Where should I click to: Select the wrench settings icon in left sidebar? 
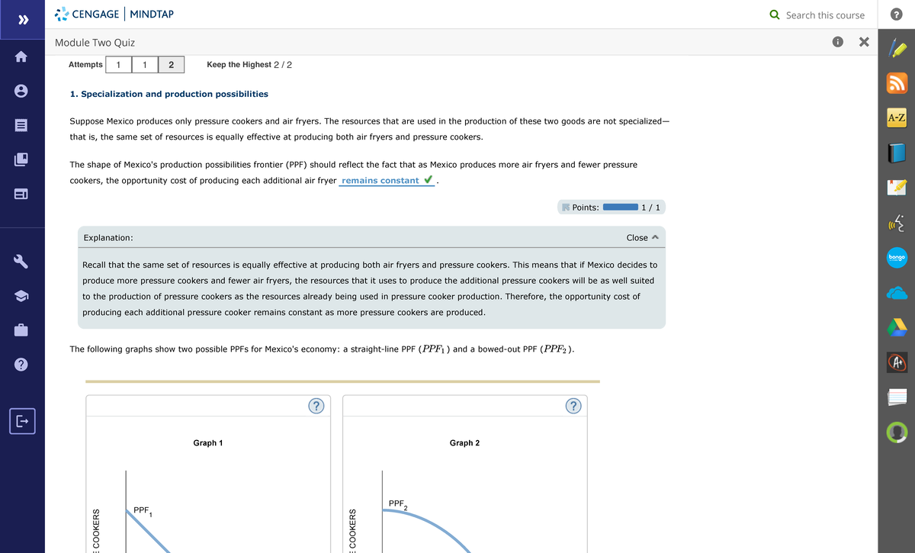[x=22, y=261]
